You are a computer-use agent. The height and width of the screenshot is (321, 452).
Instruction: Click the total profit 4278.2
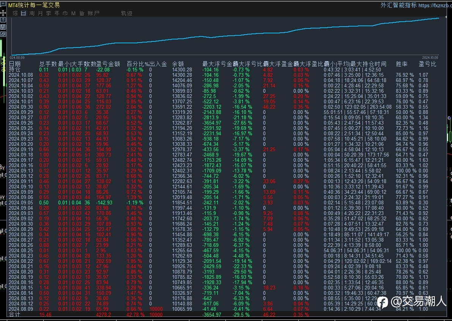104,315
